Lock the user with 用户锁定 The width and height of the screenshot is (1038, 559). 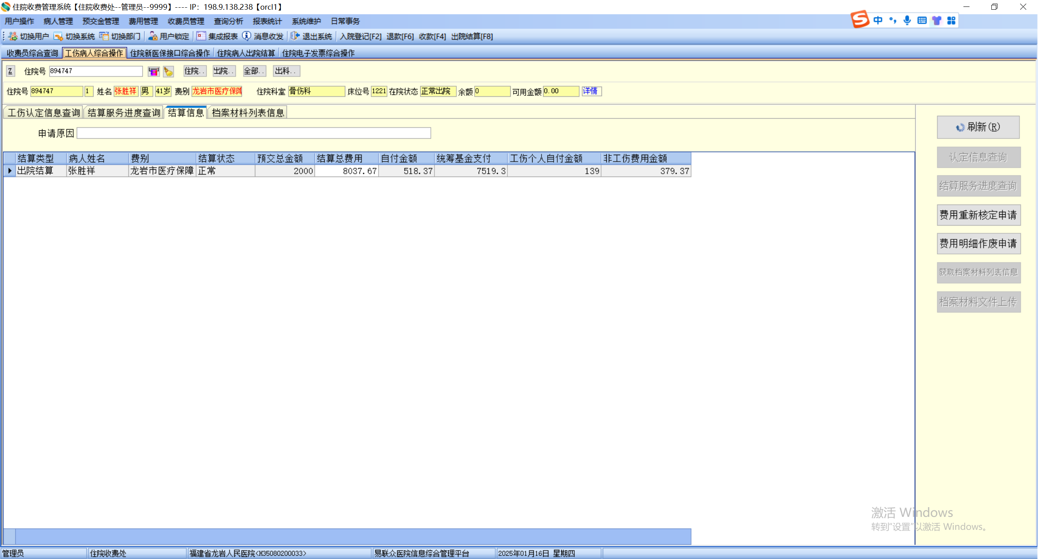tap(169, 36)
